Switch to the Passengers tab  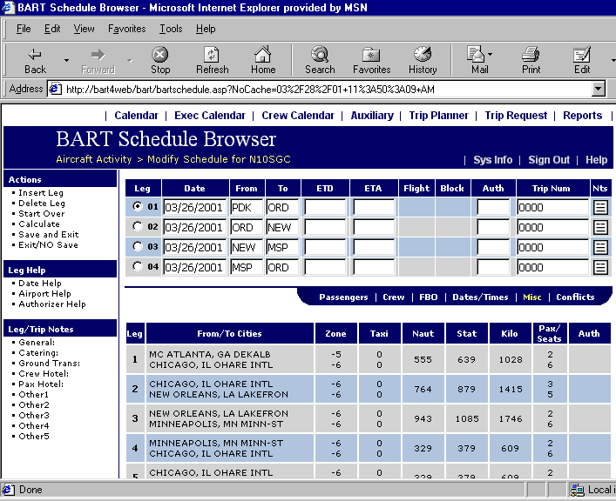tap(343, 297)
